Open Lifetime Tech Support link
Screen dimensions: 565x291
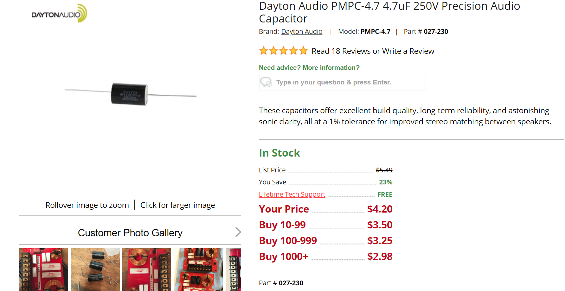(292, 194)
